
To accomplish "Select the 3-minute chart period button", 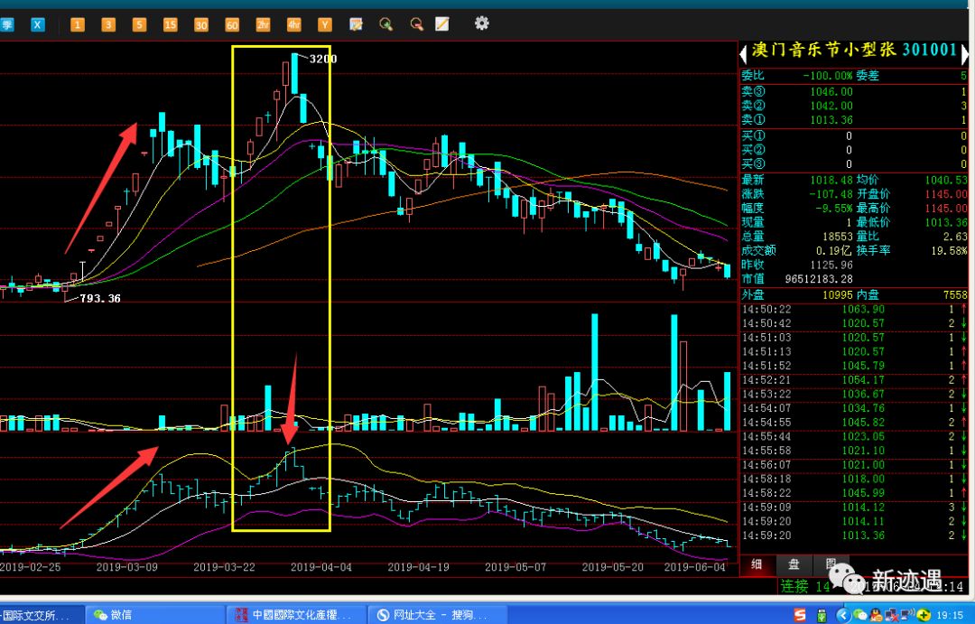I will (108, 25).
